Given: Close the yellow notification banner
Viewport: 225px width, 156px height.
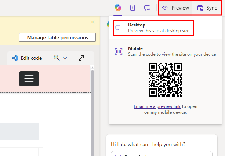Looking at the screenshot, I should 92,22.
